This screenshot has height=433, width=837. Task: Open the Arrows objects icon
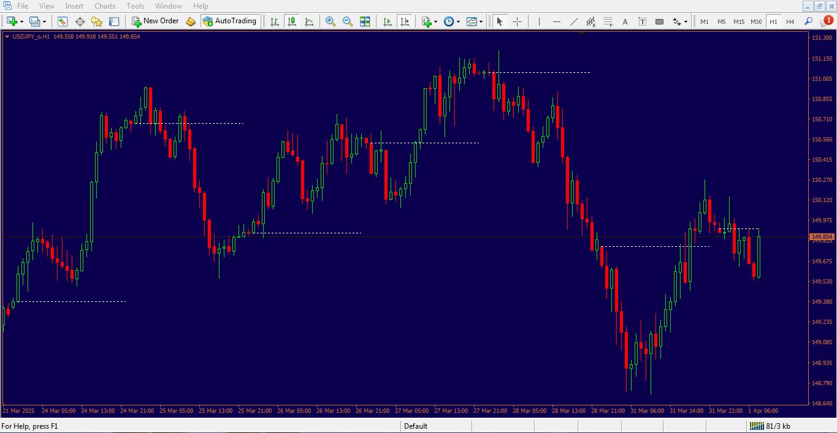pos(676,21)
